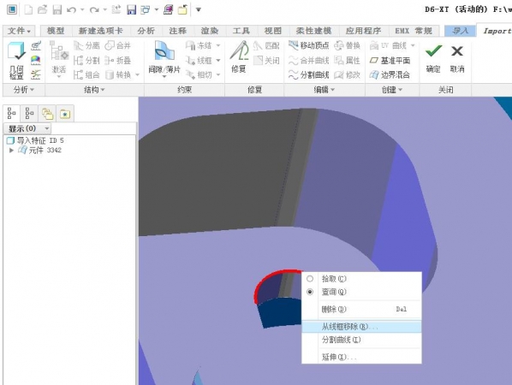Click the yellow folder icon in quick toolbar

[183, 9]
